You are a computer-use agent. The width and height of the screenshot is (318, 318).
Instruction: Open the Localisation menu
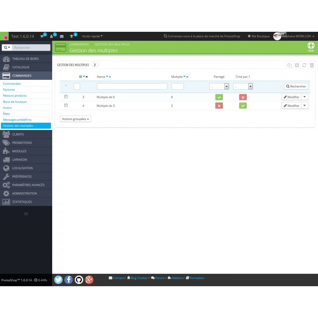point(26,168)
